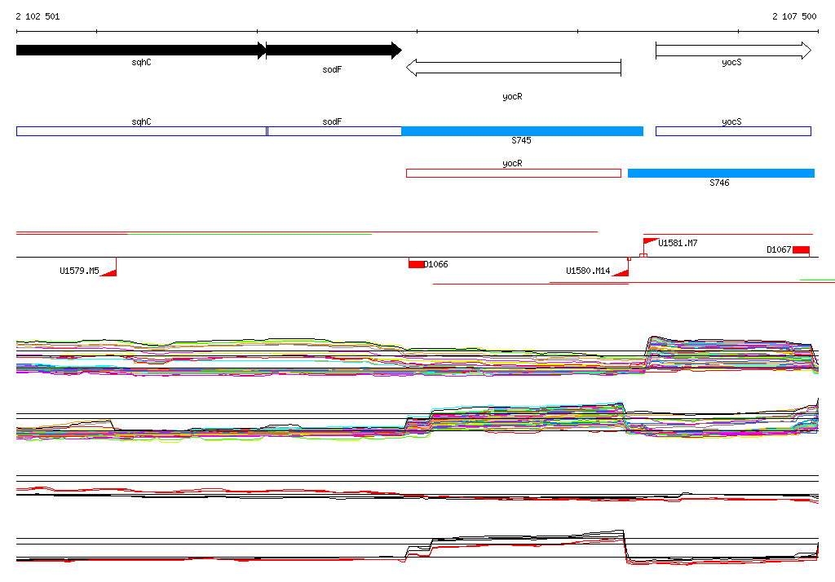Screen dimensions: 835x582
Task: Select the S745 filled blue segment
Action: (x=522, y=131)
